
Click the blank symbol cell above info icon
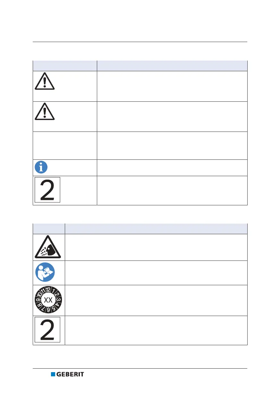(65, 145)
